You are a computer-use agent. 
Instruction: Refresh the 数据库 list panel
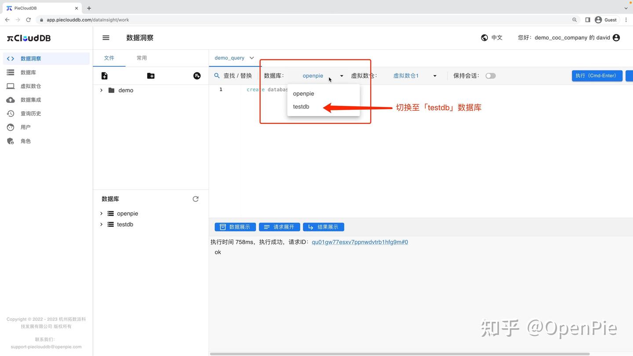[196, 199]
